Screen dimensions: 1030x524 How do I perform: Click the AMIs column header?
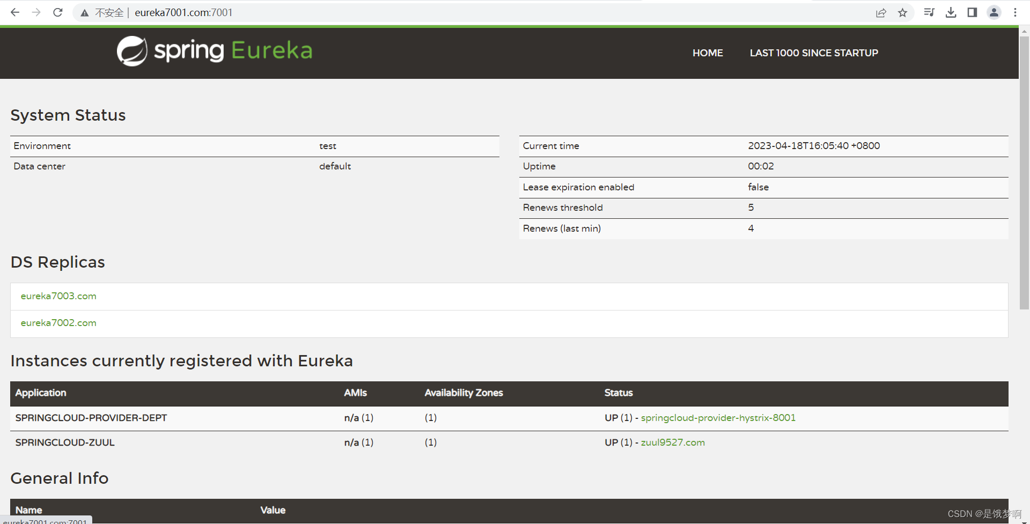pyautogui.click(x=355, y=393)
